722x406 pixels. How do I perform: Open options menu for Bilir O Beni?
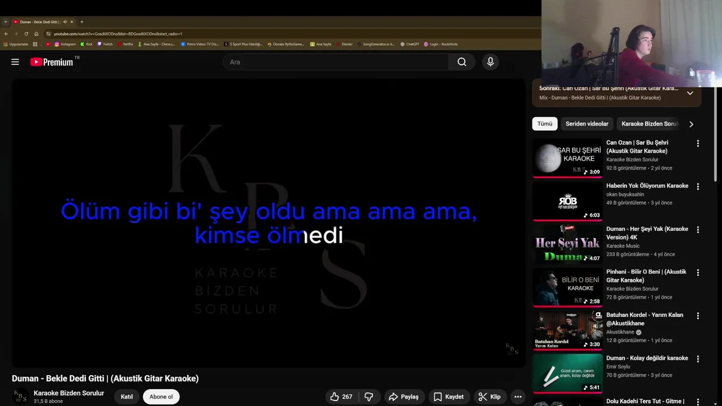pos(698,273)
